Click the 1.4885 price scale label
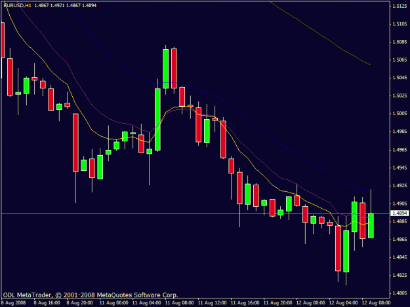This screenshot has width=410, height=307. coord(400,221)
